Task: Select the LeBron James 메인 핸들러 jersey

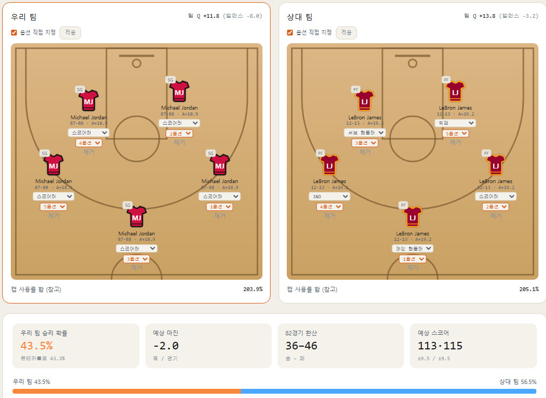Action: pyautogui.click(x=412, y=217)
